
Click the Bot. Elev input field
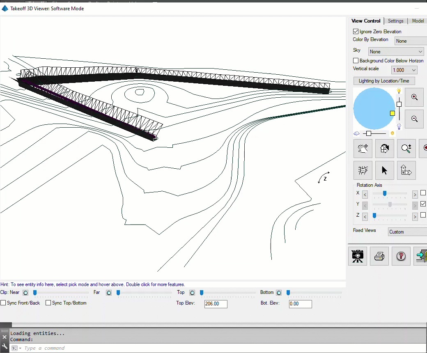pyautogui.click(x=301, y=304)
